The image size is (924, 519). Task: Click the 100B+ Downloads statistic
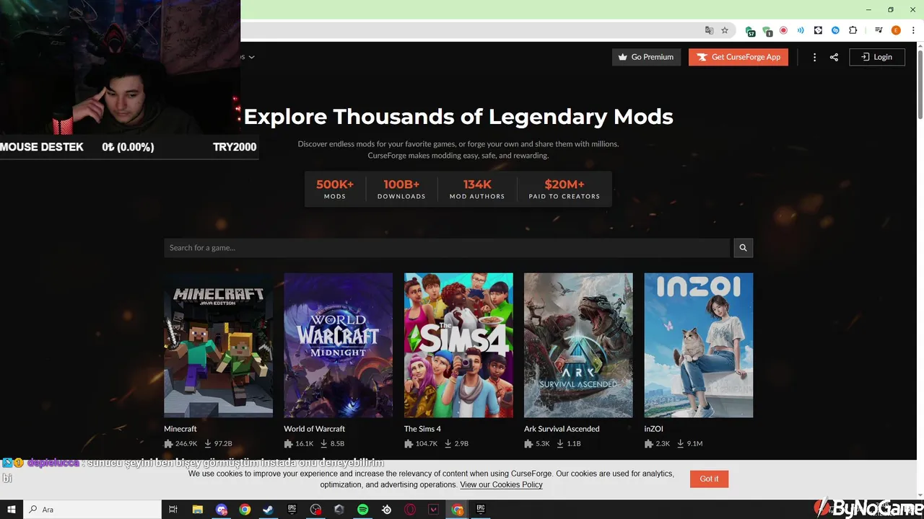point(401,189)
